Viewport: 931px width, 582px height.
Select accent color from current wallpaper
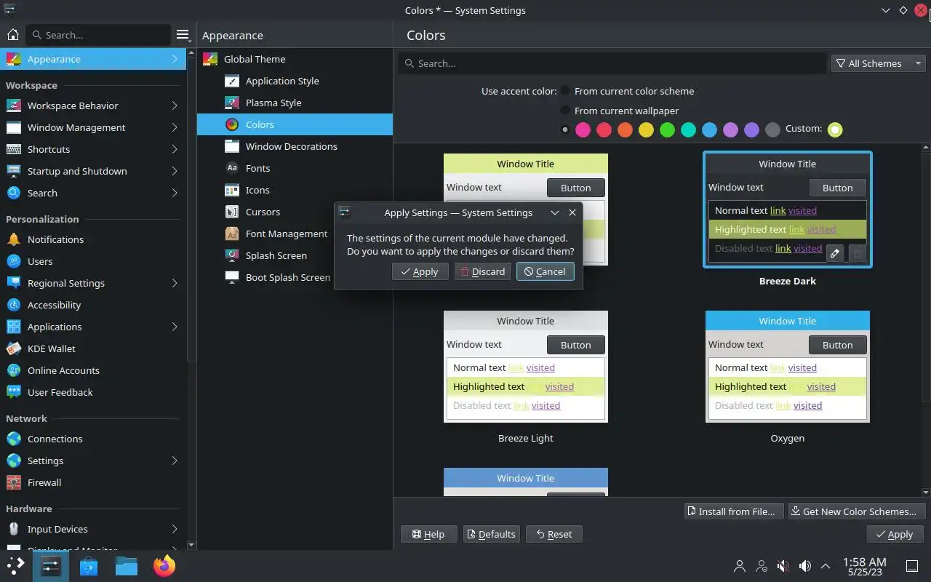tap(565, 111)
